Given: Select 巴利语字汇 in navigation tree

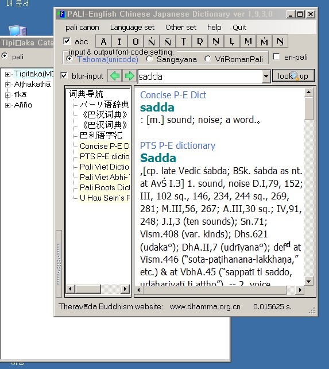Looking at the screenshot, I should point(101,136).
